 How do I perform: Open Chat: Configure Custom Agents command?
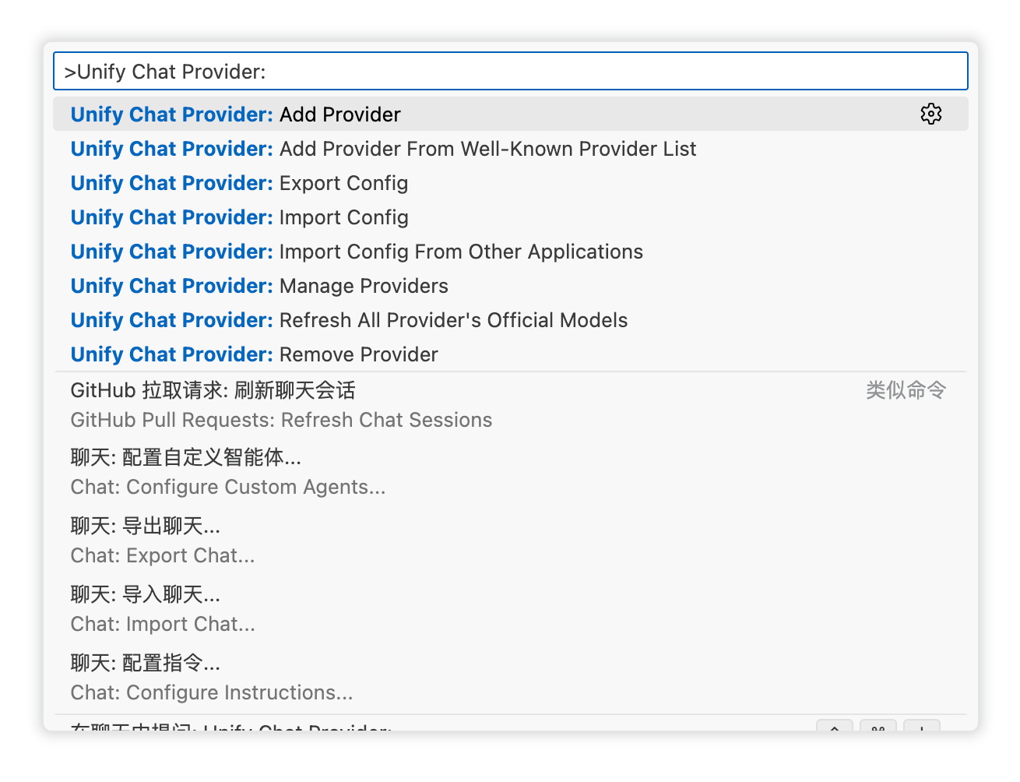click(x=511, y=472)
